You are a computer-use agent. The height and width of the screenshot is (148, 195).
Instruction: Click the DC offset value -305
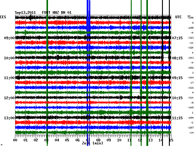(190, 108)
